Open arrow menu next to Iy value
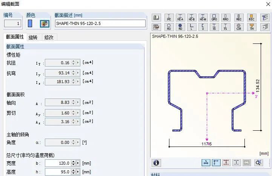Viewport: 272px width, 176px height. coord(78,73)
